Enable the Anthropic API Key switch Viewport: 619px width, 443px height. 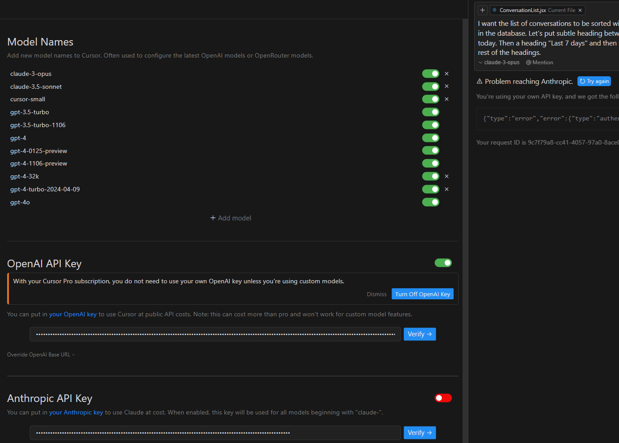click(443, 398)
